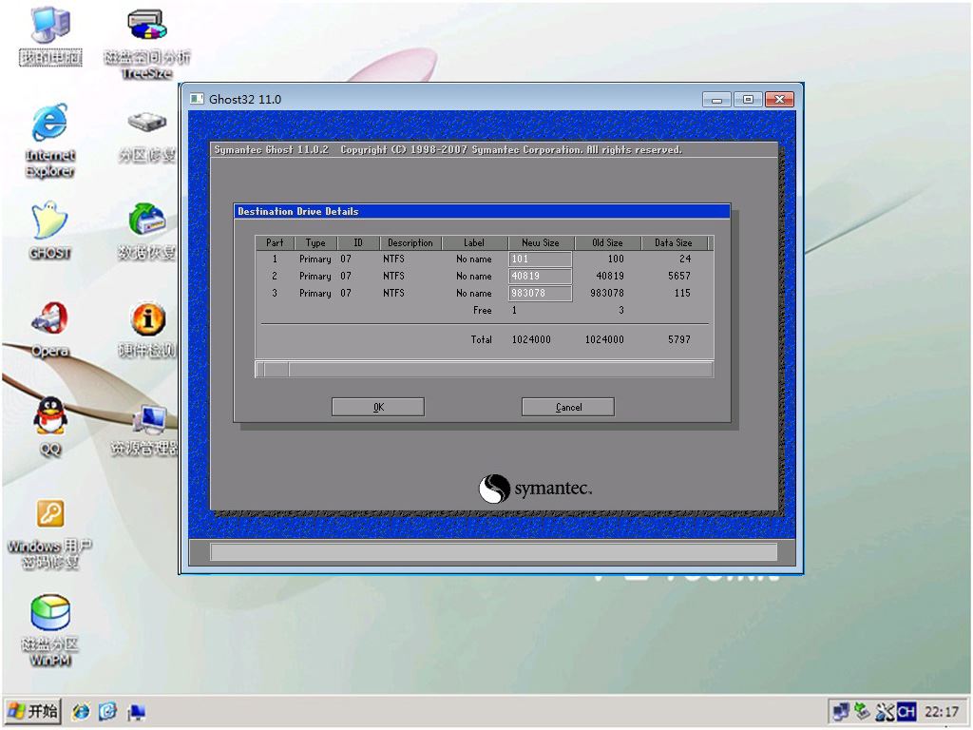The image size is (973, 730).
Task: Click the ID column header
Action: (x=358, y=242)
